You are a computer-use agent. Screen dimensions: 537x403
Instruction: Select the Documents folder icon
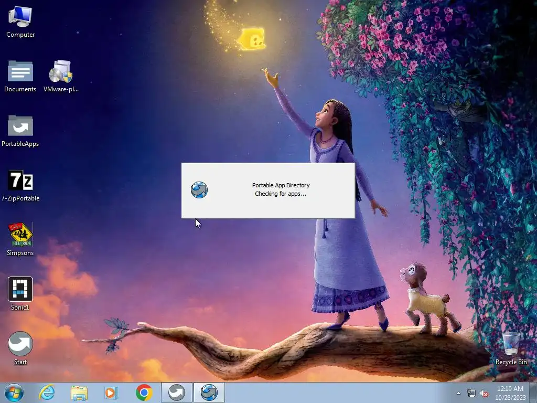[x=20, y=76]
